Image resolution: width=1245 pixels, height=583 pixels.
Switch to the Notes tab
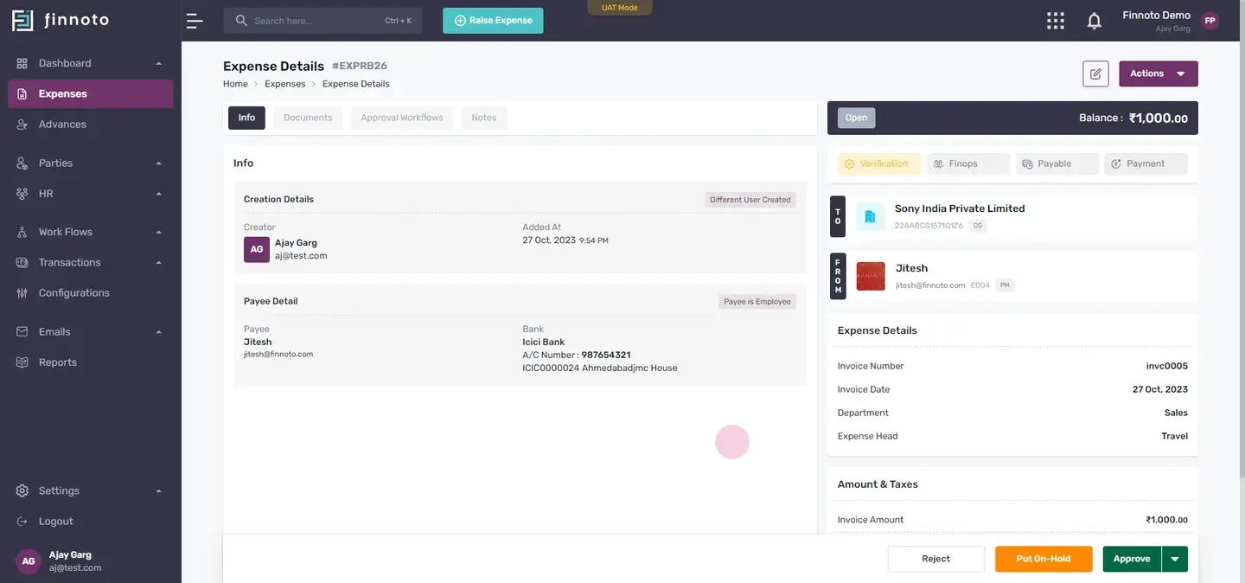pyautogui.click(x=484, y=118)
